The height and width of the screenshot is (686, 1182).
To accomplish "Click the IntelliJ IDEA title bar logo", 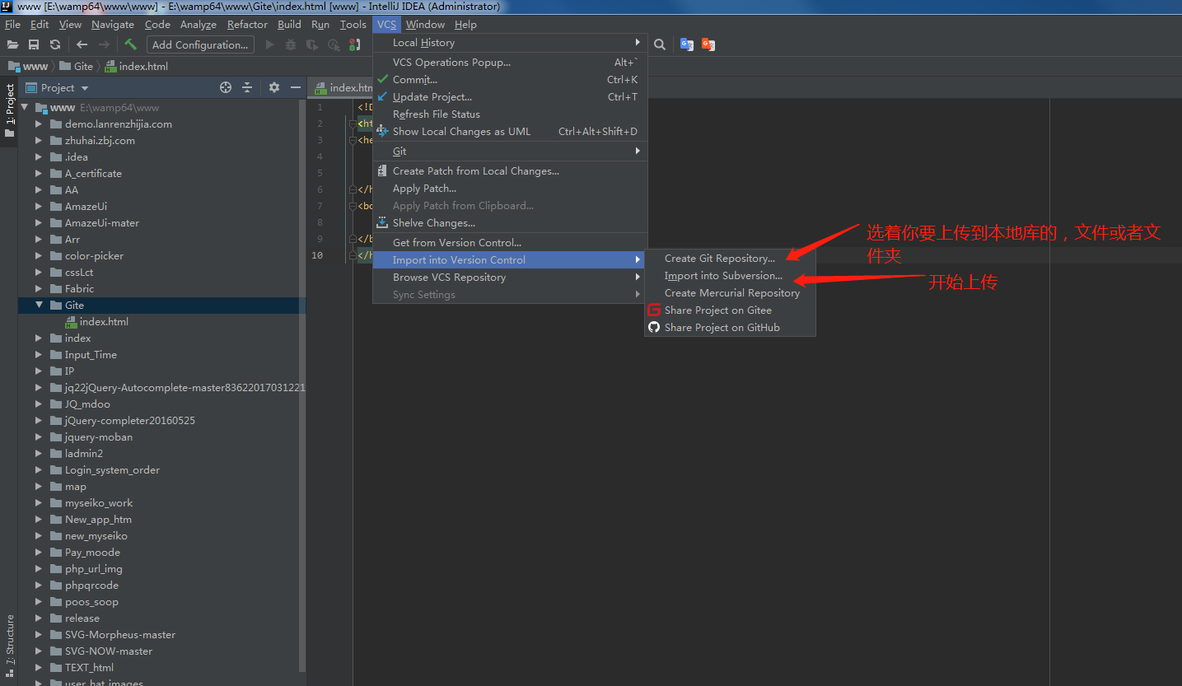I will click(7, 7).
